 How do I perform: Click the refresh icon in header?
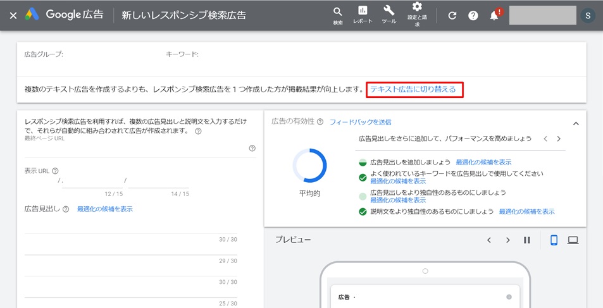point(452,16)
